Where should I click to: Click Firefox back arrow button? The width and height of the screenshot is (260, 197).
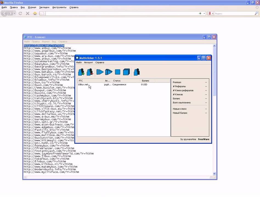point(4,13)
